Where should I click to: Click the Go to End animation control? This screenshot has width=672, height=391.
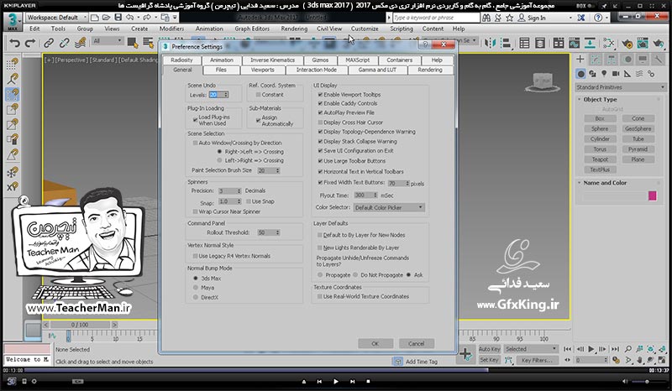tap(615, 349)
